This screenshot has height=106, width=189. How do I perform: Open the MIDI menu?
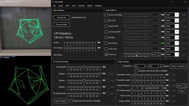tap(67, 6)
